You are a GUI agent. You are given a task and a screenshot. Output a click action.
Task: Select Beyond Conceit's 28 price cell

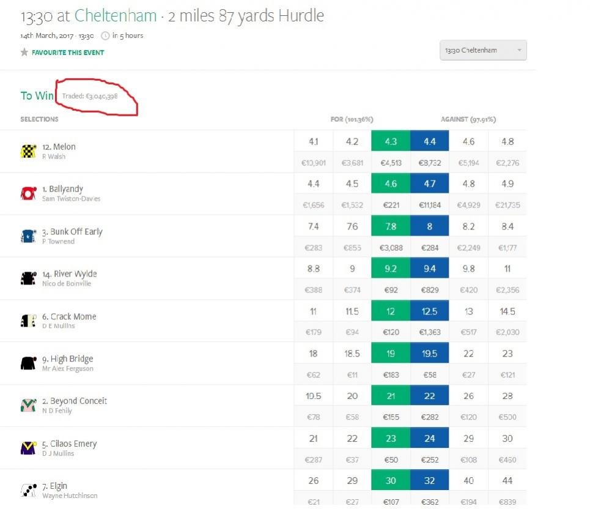[x=507, y=395]
